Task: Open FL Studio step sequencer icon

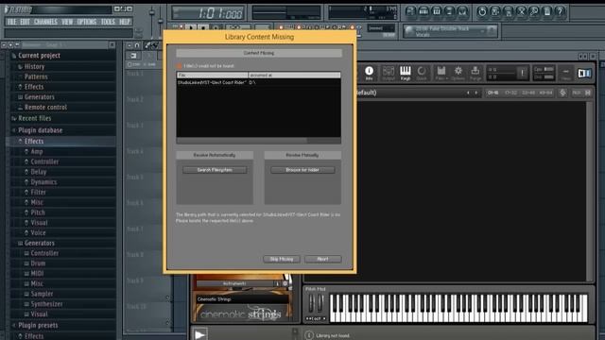Action: click(423, 11)
